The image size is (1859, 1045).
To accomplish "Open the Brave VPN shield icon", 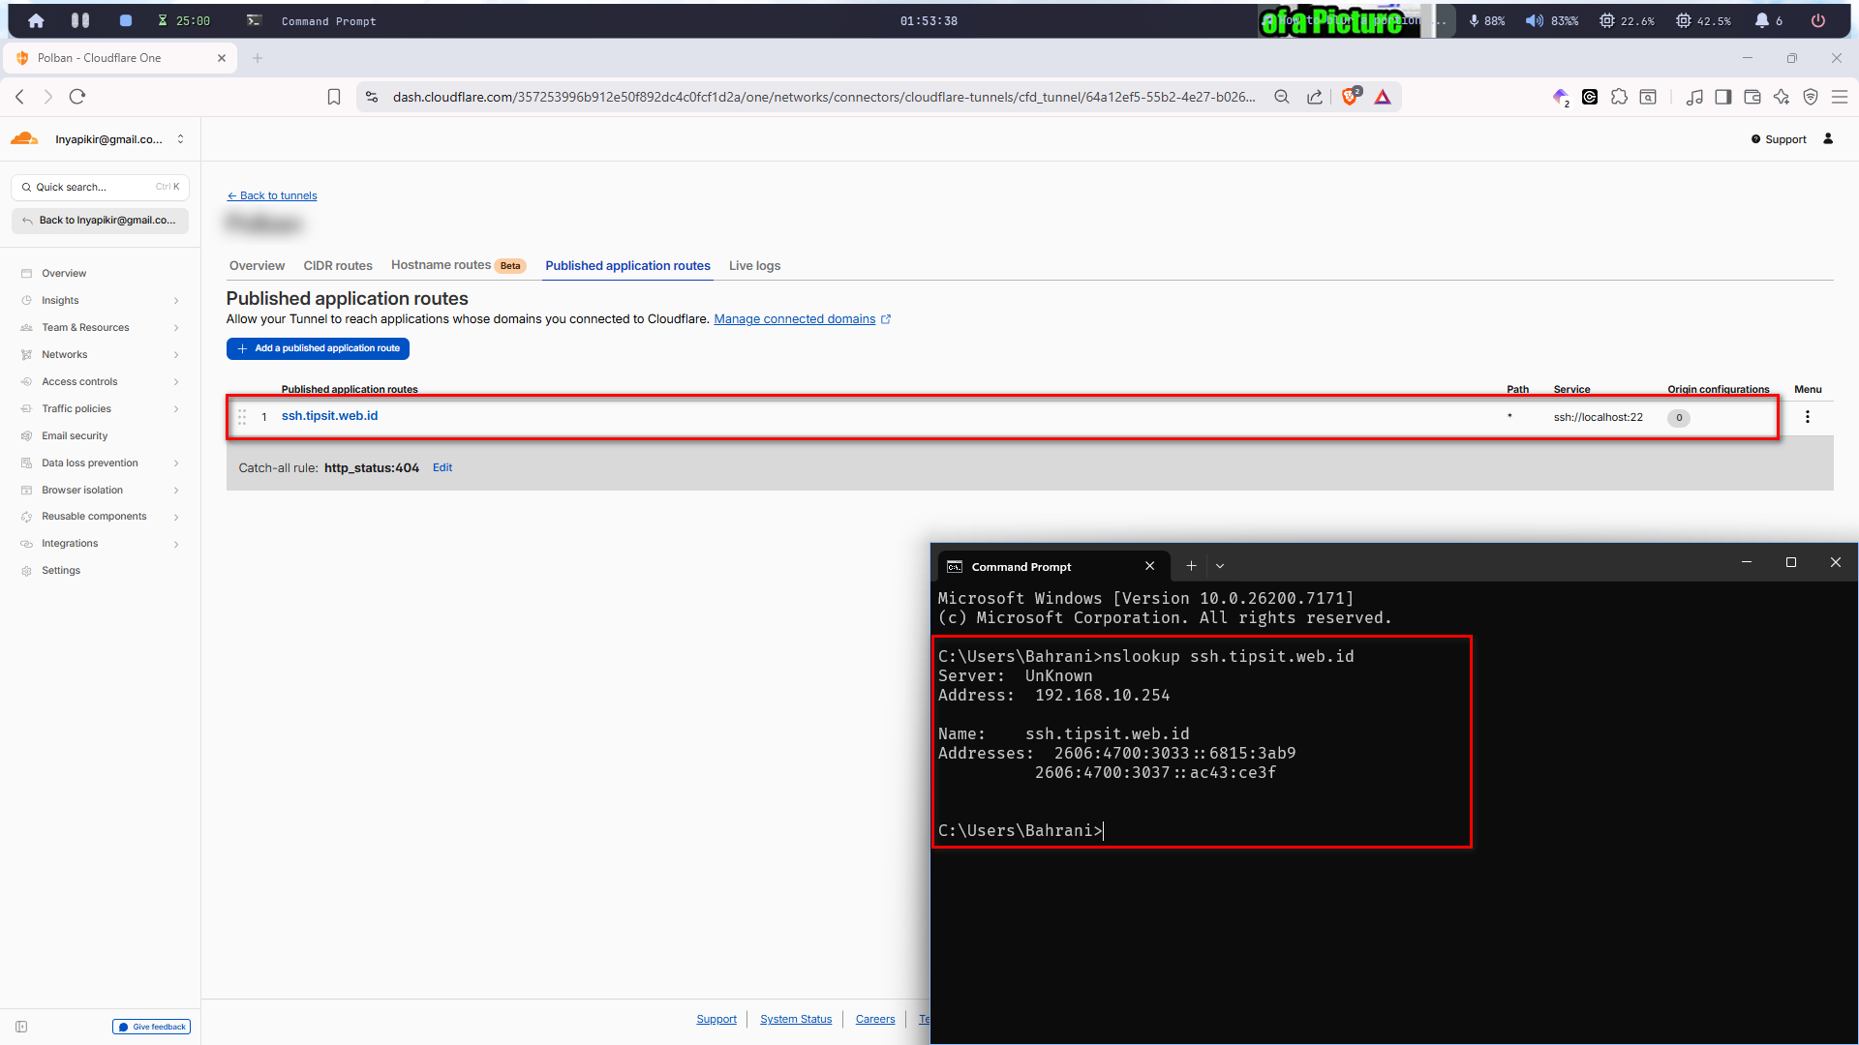I will [x=1811, y=97].
